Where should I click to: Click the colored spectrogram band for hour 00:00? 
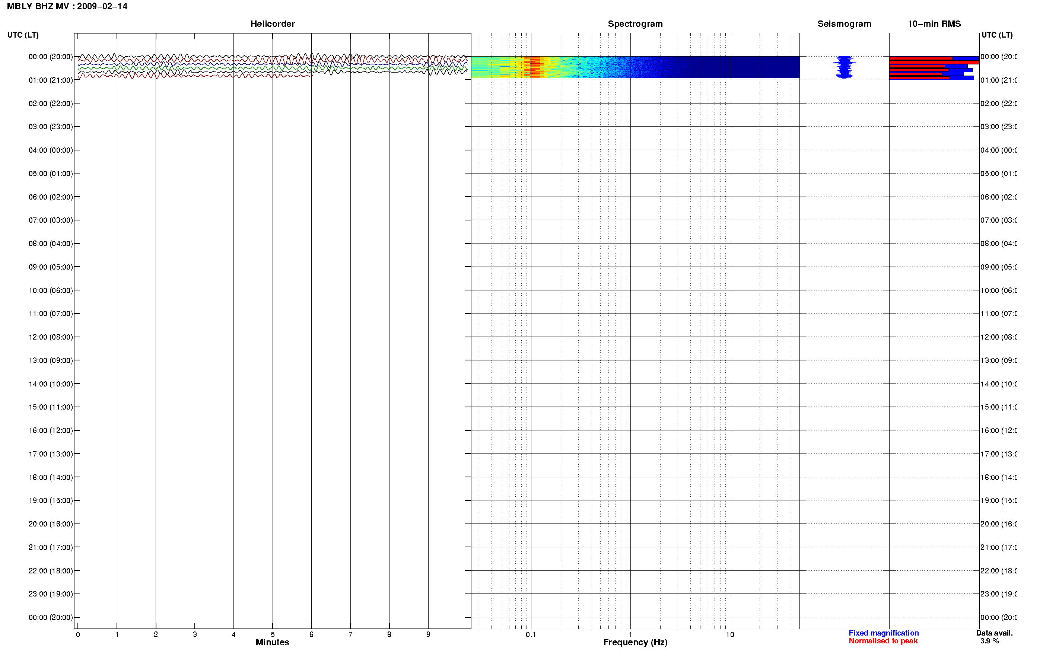635,67
